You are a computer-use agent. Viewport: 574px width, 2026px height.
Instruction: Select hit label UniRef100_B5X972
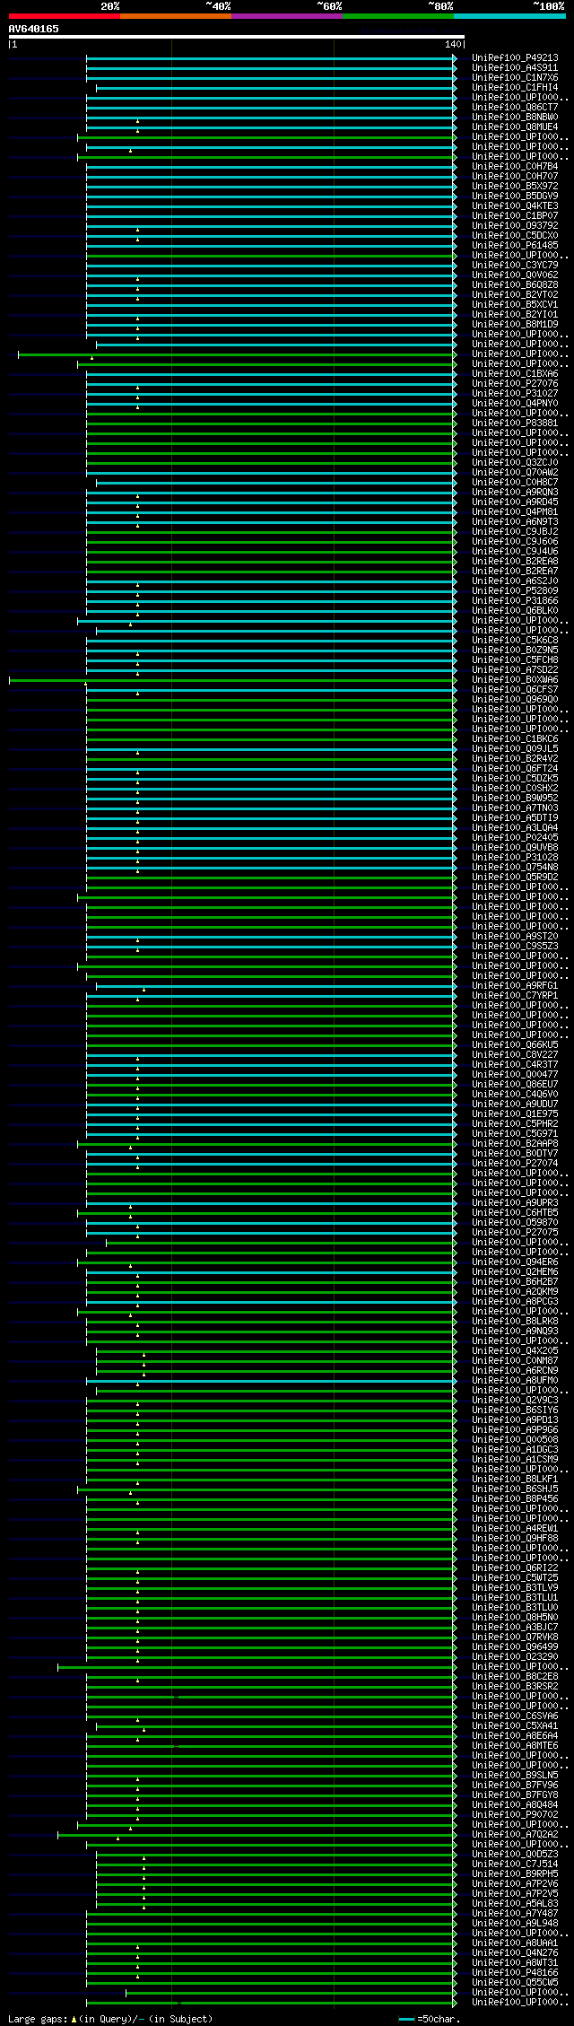click(x=515, y=187)
